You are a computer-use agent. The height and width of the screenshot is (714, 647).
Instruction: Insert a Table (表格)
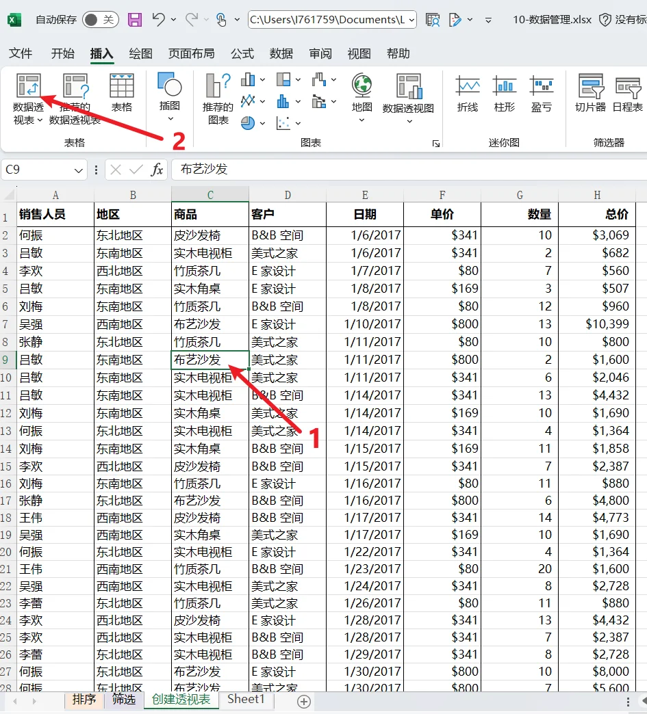(122, 93)
